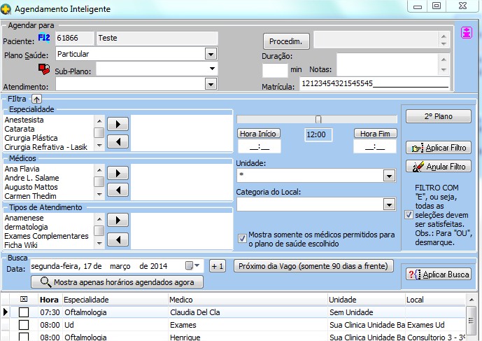Click the magenta person icon at top right
This screenshot has height=341, width=482.
coord(465,33)
